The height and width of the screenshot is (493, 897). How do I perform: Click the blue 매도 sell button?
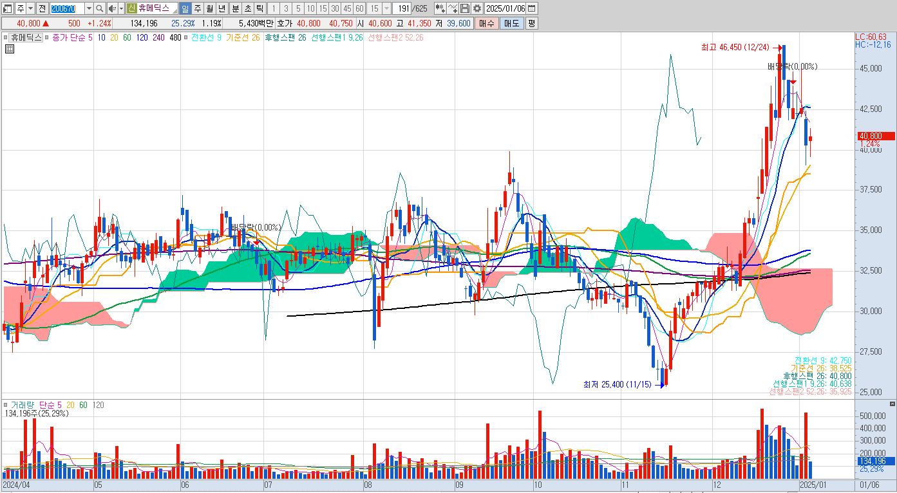(511, 23)
